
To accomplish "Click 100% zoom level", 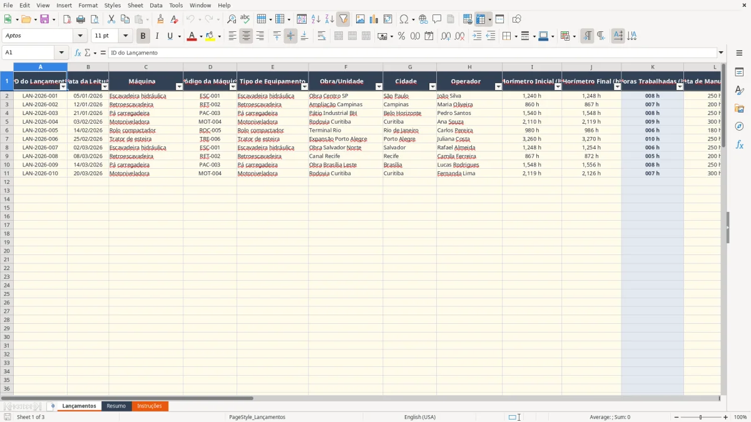I will pos(740,417).
